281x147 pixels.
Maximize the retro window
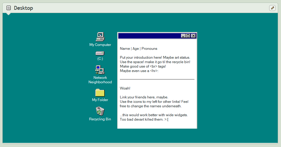[x=188, y=36]
